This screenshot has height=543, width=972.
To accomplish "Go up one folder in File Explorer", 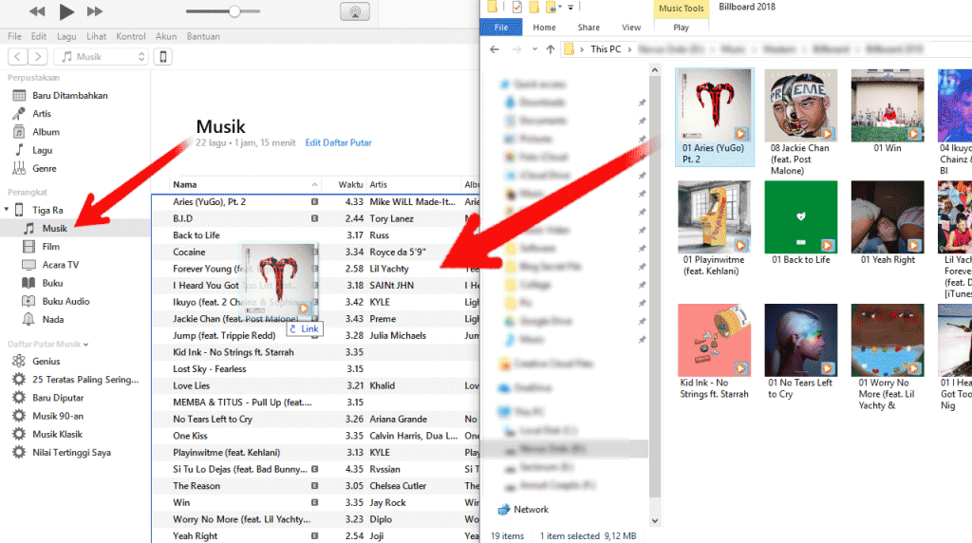I will click(x=551, y=49).
